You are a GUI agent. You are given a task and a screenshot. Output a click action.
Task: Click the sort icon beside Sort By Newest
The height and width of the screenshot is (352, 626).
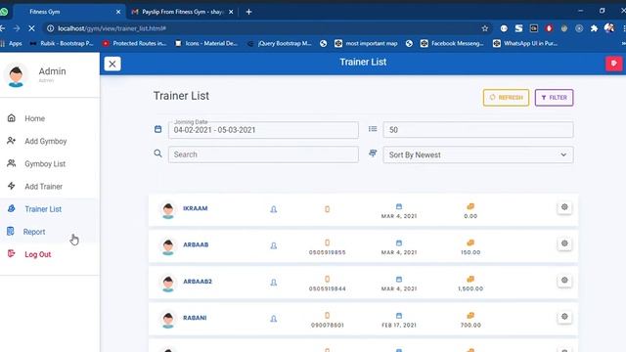coord(373,154)
